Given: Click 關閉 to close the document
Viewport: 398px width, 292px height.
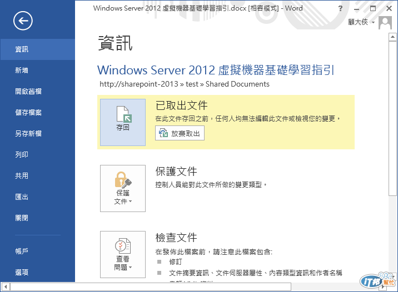Looking at the screenshot, I should 38,218.
